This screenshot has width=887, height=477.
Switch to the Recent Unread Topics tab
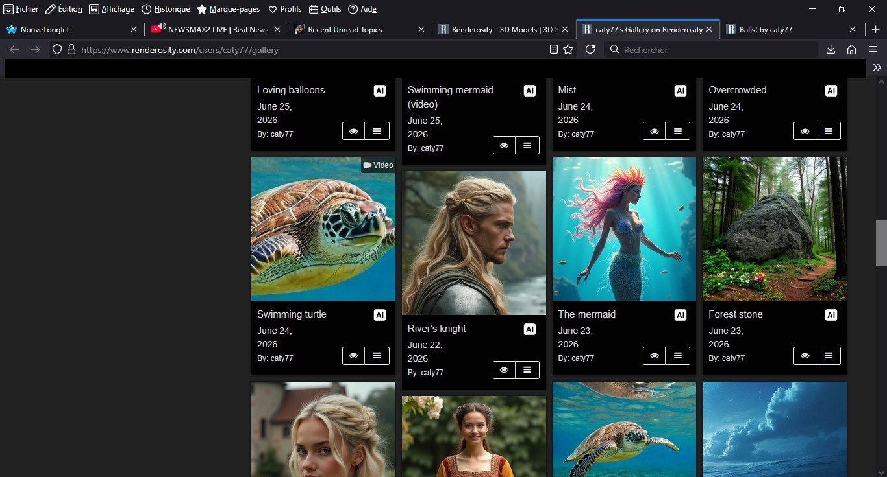[x=359, y=29]
